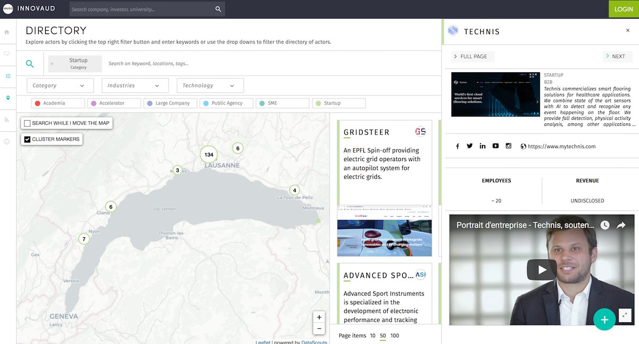This screenshot has height=344, width=639.
Task: Open Technis LinkedIn profile icon
Action: click(482, 146)
